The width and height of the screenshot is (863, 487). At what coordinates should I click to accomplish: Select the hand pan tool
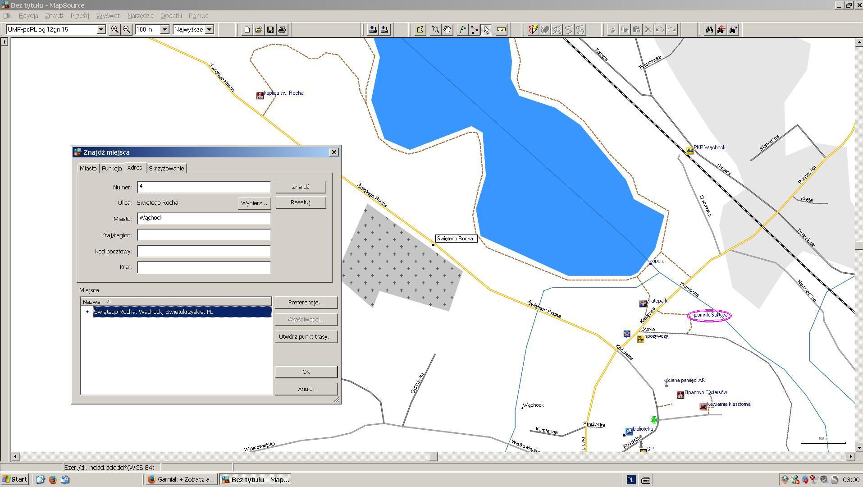point(447,30)
